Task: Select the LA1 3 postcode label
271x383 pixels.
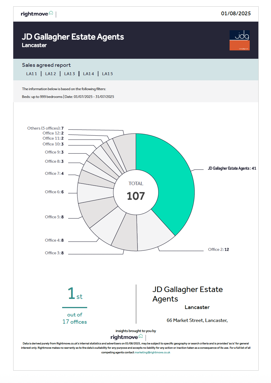Action: point(70,74)
